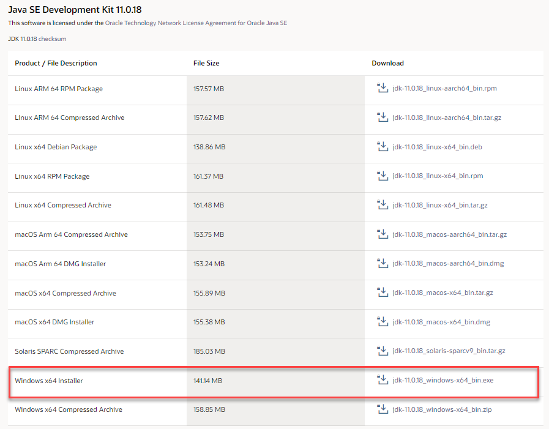Click the download icon for jdk-11.0.18_windows-x64_bin.zip
This screenshot has height=429, width=549.
[383, 409]
